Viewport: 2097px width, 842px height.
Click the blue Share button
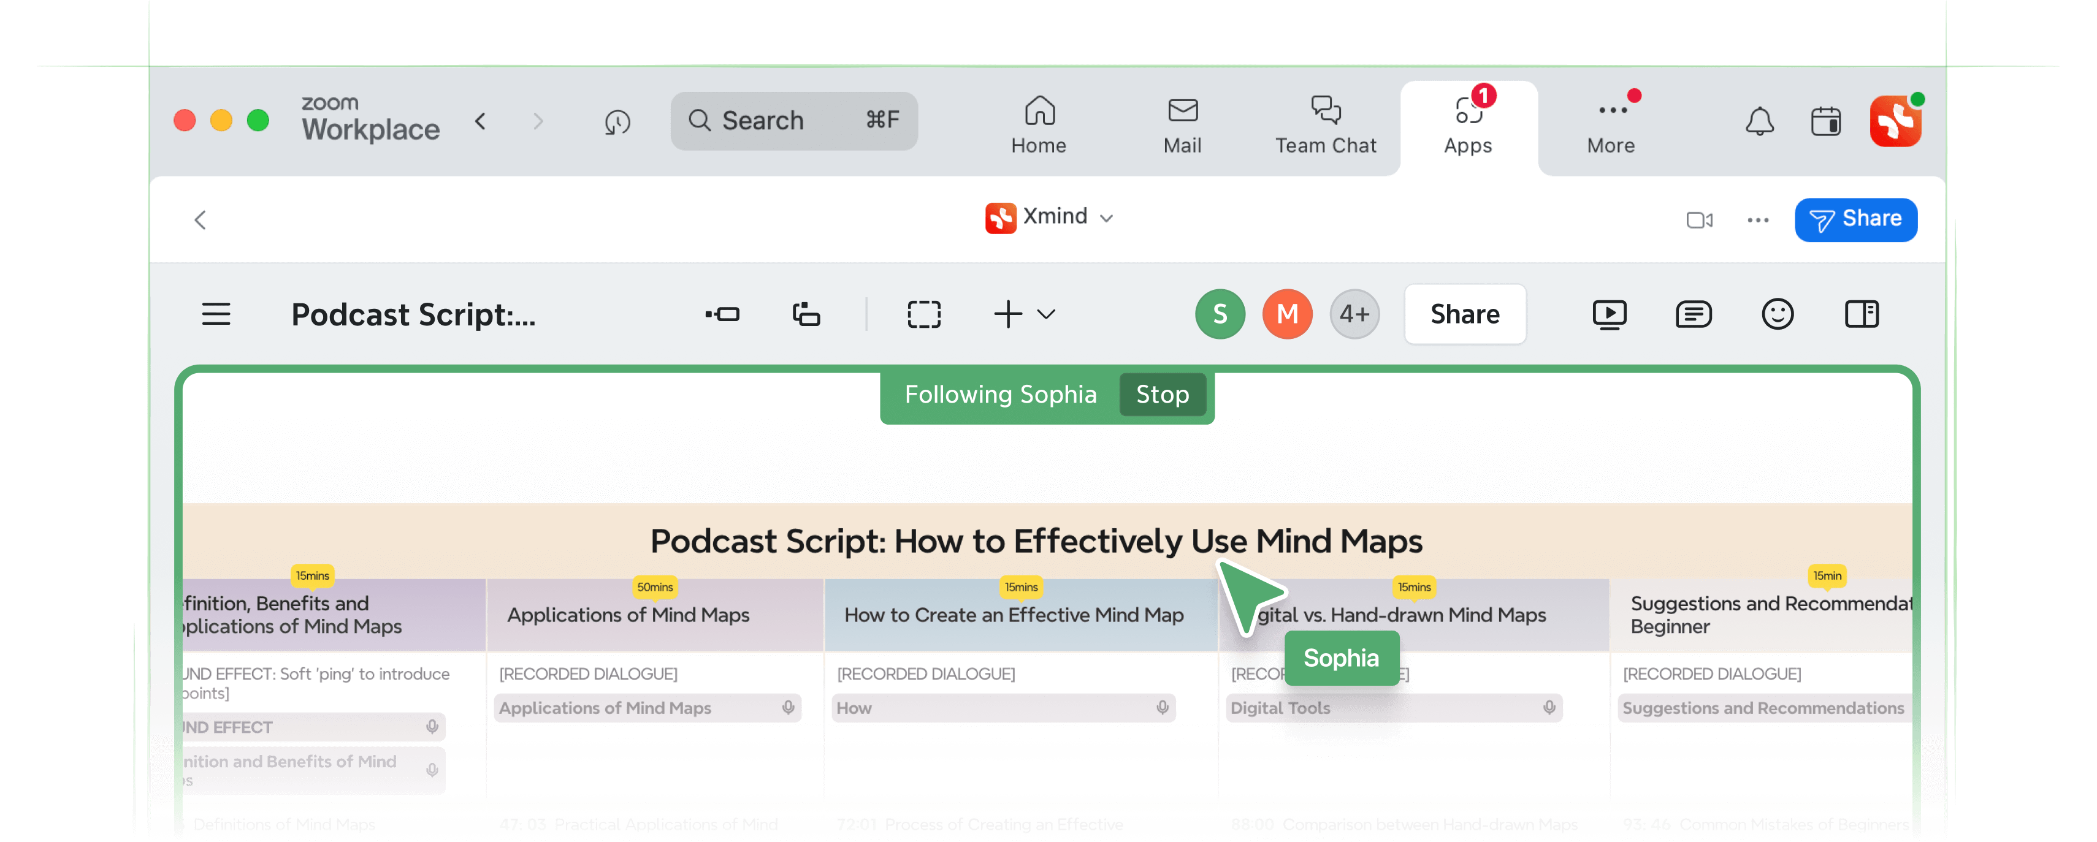pyautogui.click(x=1856, y=219)
